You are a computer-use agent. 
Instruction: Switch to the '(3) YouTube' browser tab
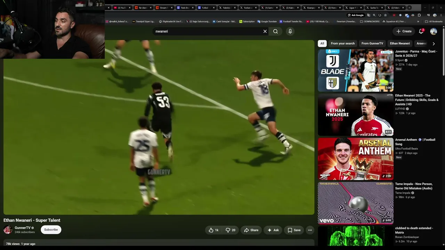[x=122, y=8]
